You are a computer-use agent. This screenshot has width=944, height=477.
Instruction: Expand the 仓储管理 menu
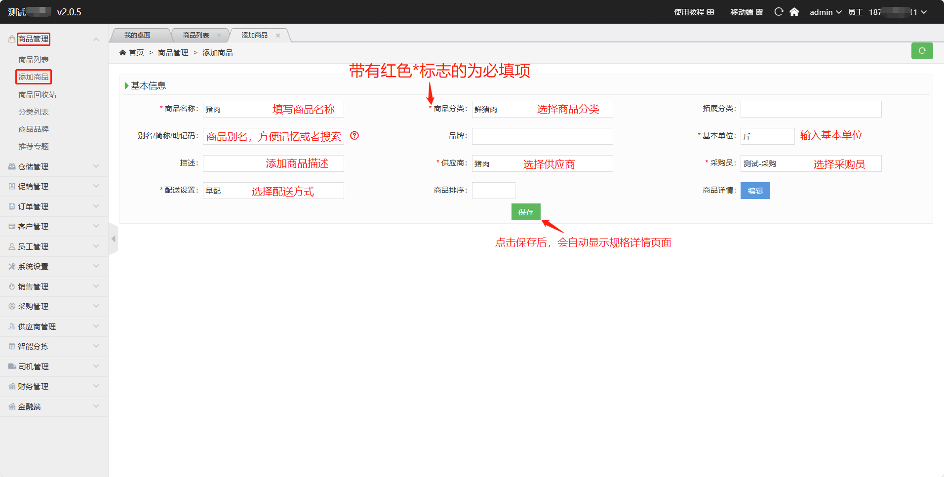[54, 167]
